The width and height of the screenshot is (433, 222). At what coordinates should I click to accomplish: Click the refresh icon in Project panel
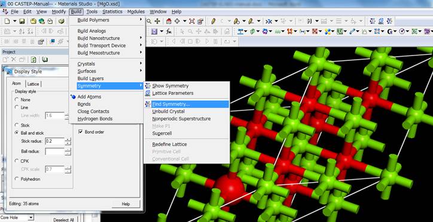pyautogui.click(x=33, y=60)
